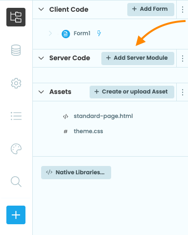The height and width of the screenshot is (235, 188).
Task: Select the standard-page.html asset
Action: [103, 116]
